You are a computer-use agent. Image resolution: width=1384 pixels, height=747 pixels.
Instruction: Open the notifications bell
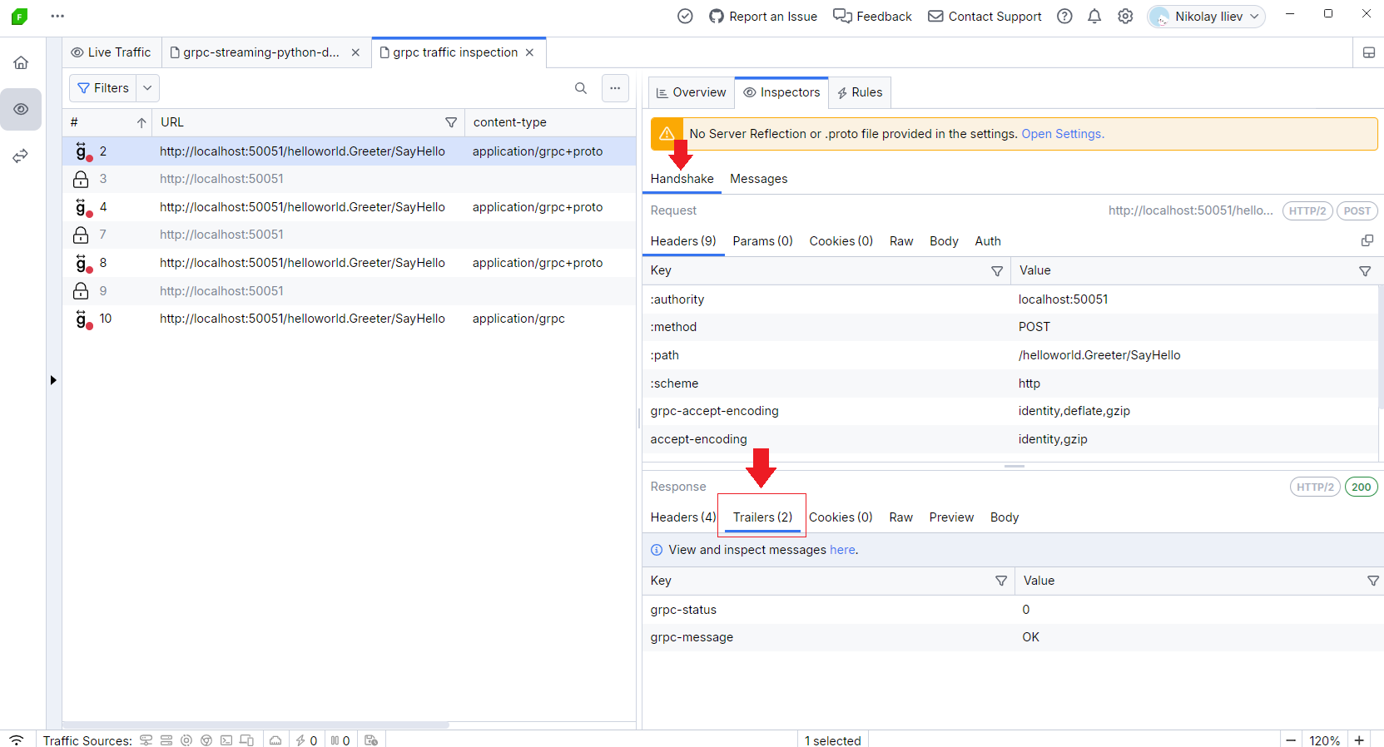(x=1094, y=16)
